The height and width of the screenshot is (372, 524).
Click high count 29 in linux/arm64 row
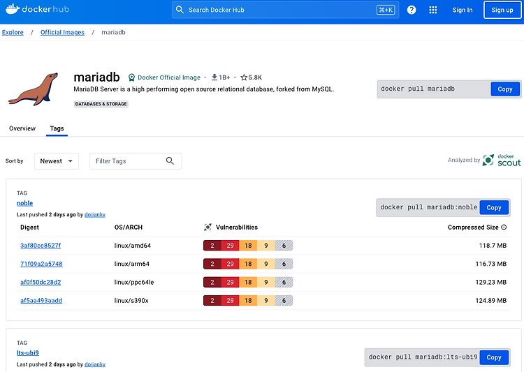(230, 264)
